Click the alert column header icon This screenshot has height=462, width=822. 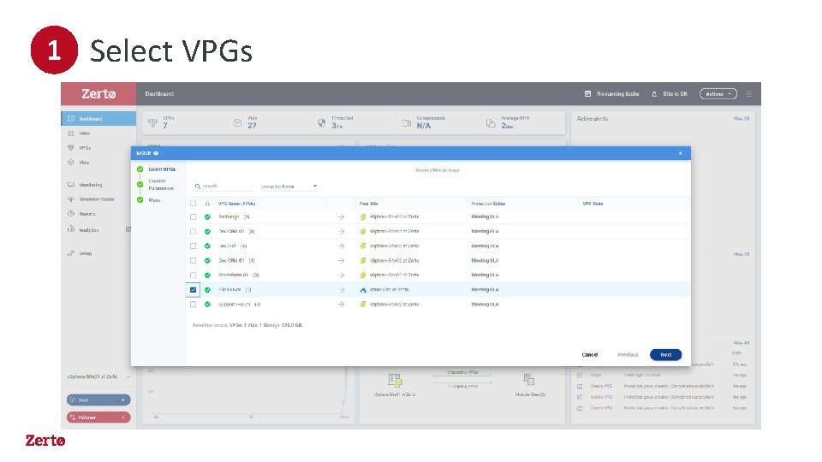207,204
